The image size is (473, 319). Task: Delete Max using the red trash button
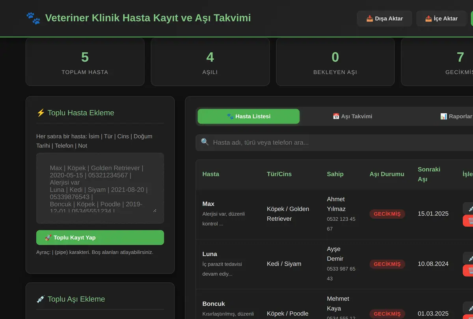(x=468, y=221)
